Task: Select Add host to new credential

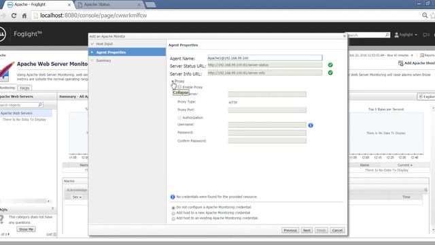Action: click(173, 213)
